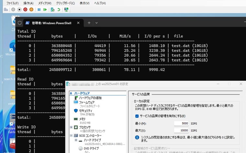
Task: Minimize the ws2025vm01 settings dialog
Action: tap(218, 84)
